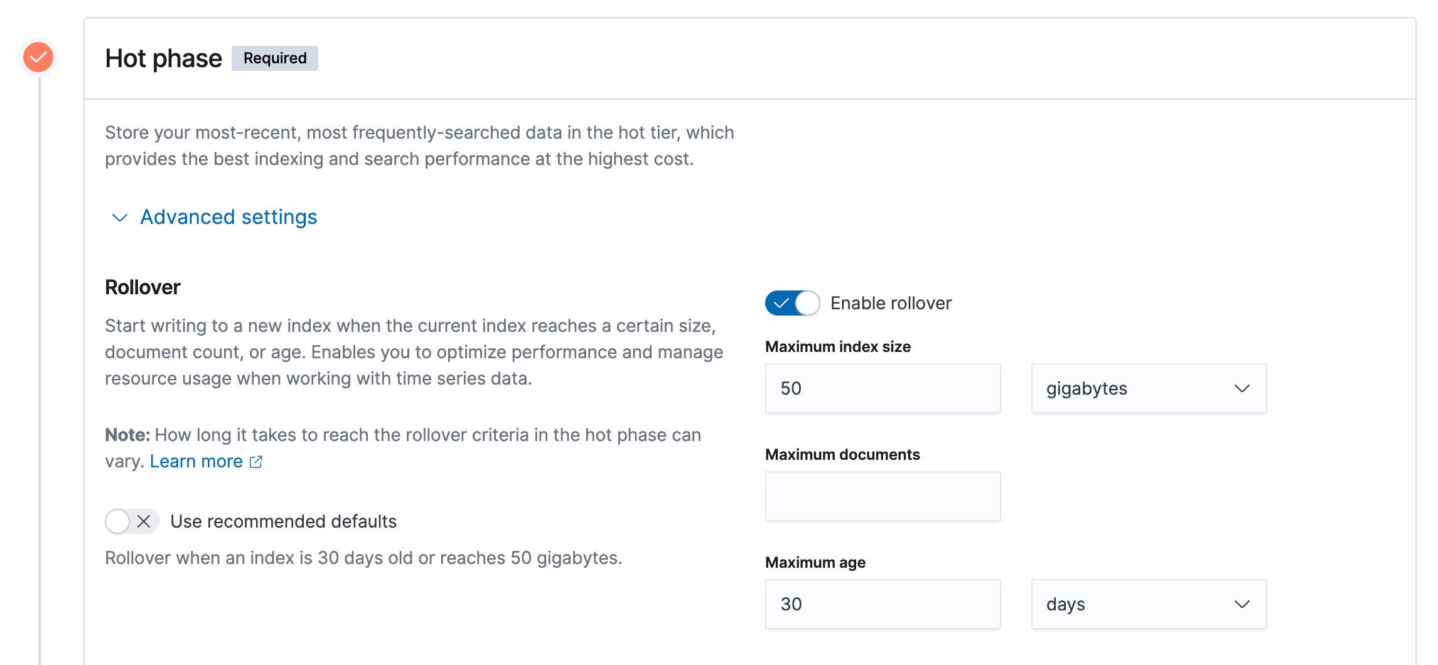Enable the Use recommended defaults toggle
The width and height of the screenshot is (1438, 665).
tap(131, 521)
